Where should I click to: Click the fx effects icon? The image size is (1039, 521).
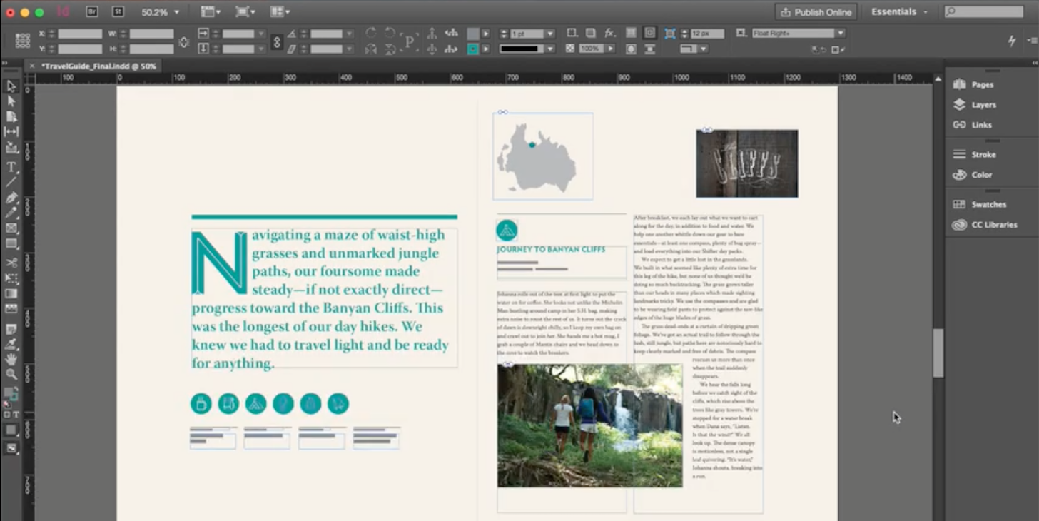[x=609, y=33]
